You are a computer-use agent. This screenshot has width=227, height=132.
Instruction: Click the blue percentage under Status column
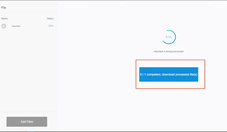(51, 26)
